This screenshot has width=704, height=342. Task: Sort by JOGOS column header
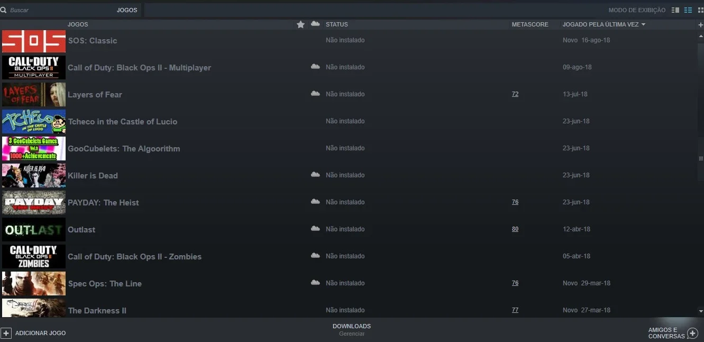click(x=78, y=24)
